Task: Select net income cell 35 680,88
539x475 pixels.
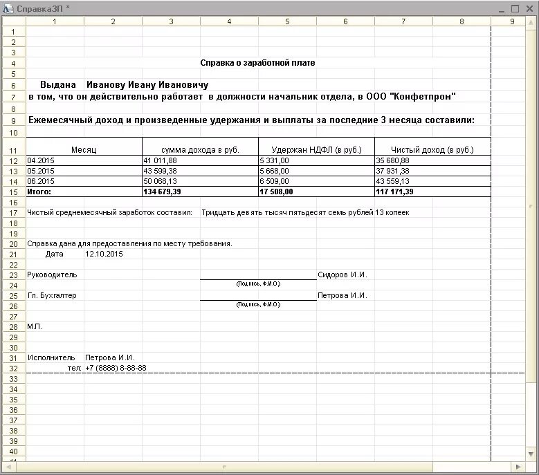Action: coord(432,160)
